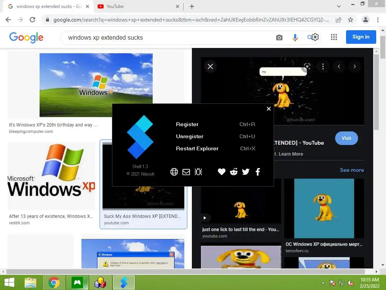Viewport: 386px width, 290px height.
Task: Click the network tray icon
Action: 342,283
